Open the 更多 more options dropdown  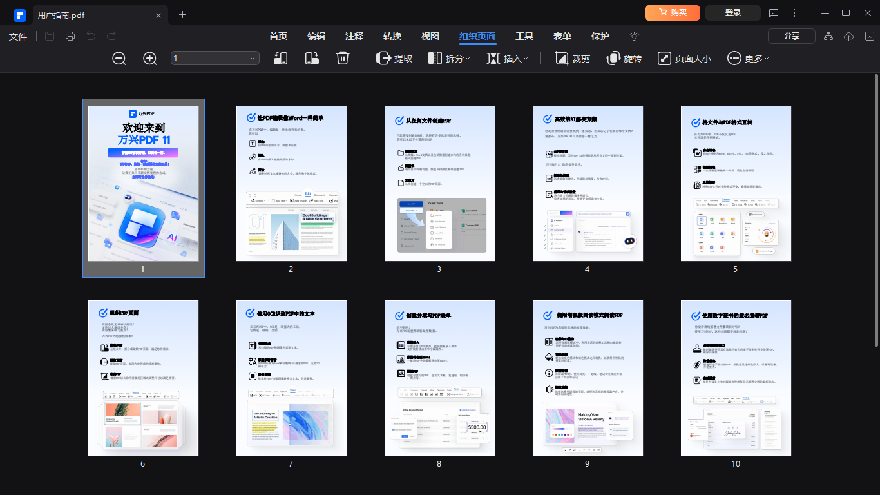click(748, 59)
